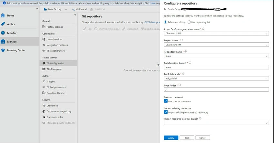Toggle 'Import existing resources to repository' checkbox
This screenshot has width=274, height=143.
pyautogui.click(x=166, y=112)
